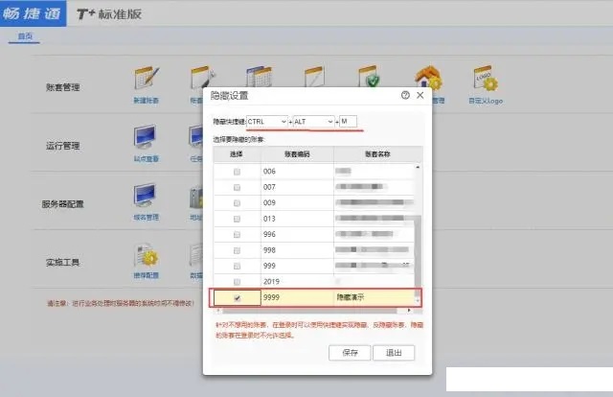The image size is (613, 397).
Task: Click the up arrow of table scrollbar
Action: 418,167
